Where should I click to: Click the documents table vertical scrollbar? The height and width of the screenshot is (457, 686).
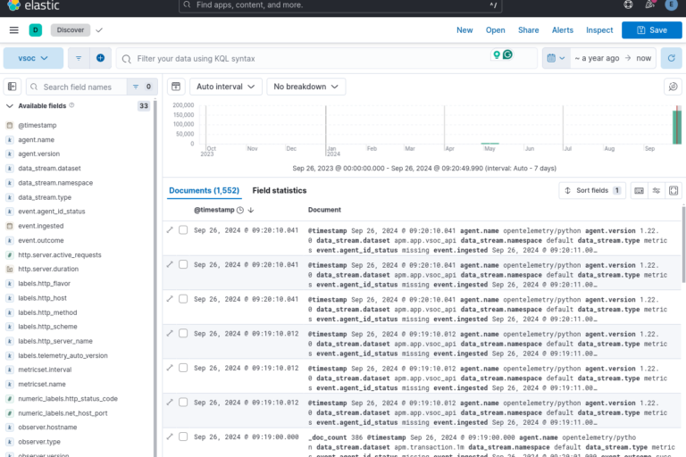[684, 244]
